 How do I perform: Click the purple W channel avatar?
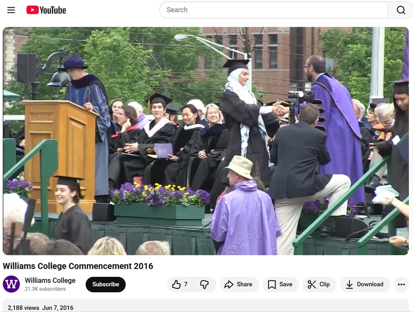point(11,284)
